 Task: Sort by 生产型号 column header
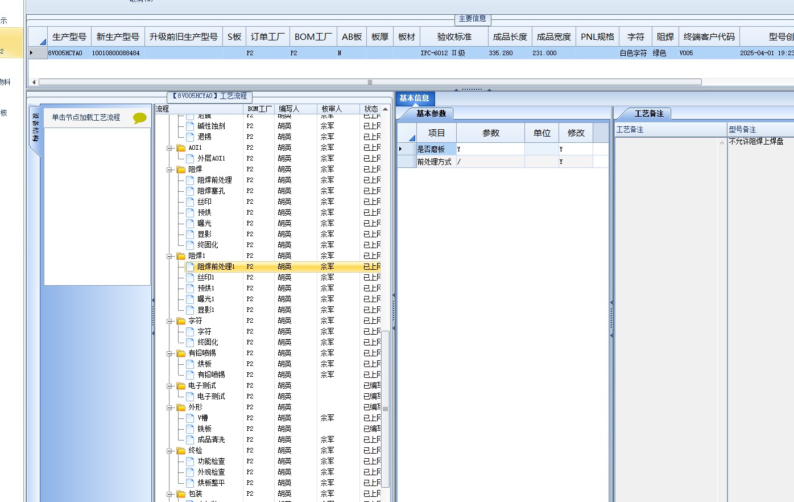pyautogui.click(x=69, y=37)
